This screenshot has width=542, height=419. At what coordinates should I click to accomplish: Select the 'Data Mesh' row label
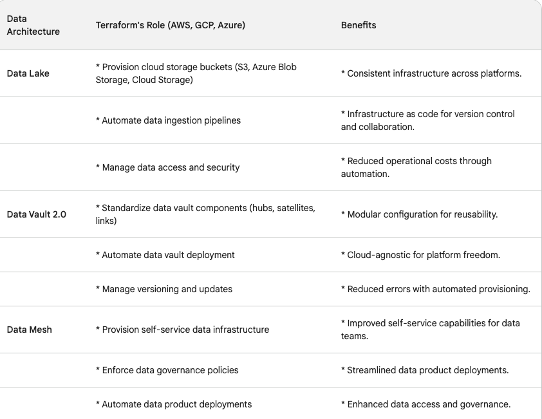tap(29, 330)
